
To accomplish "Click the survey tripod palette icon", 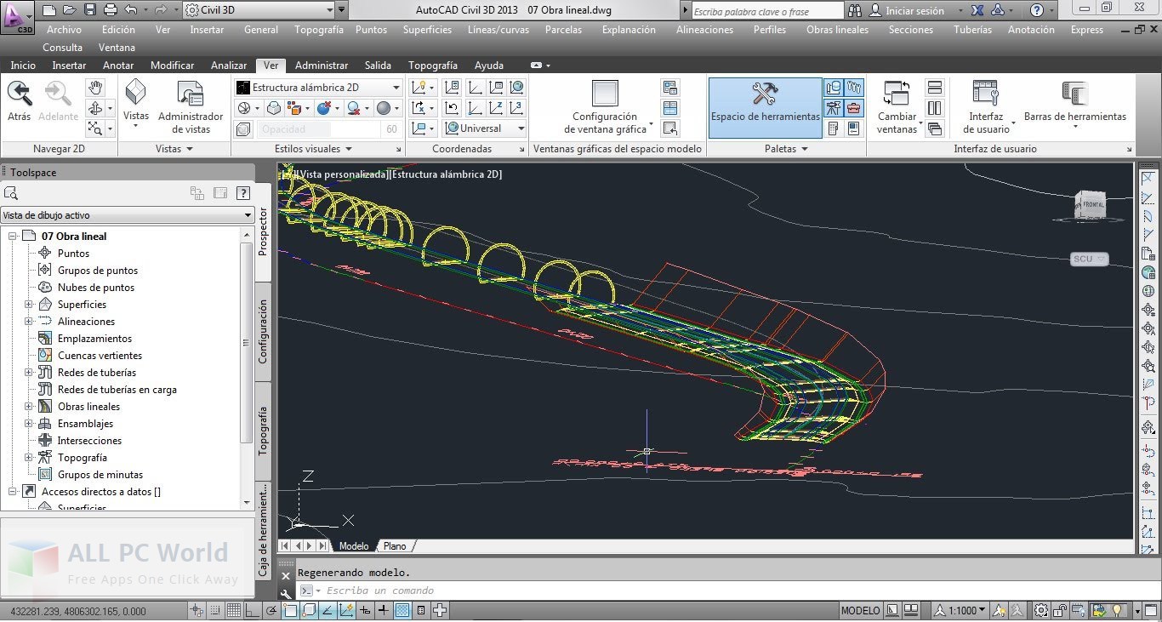I will tap(834, 108).
